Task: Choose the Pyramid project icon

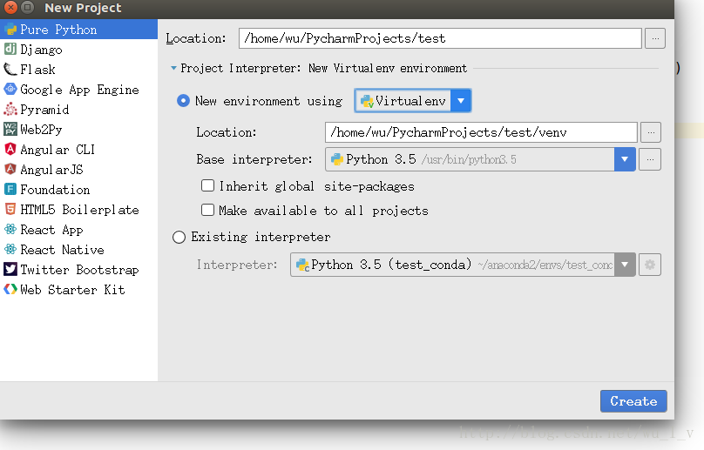Action: pyautogui.click(x=10, y=110)
